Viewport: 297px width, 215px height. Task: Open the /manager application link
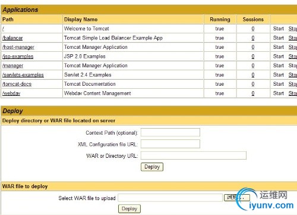pyautogui.click(x=12, y=66)
